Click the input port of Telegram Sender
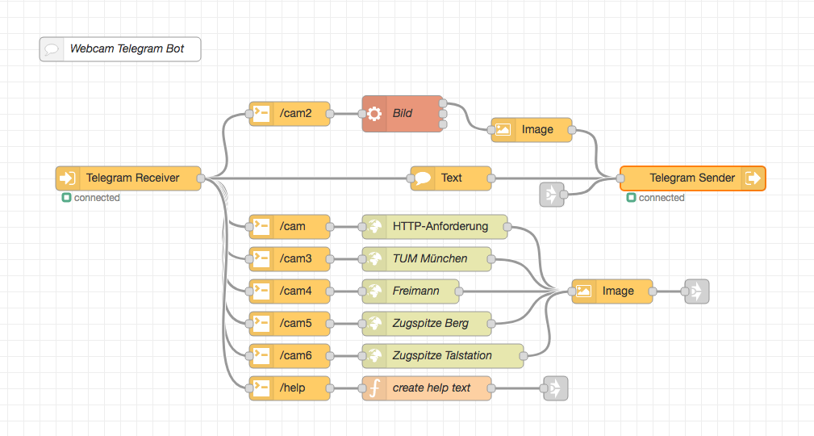 click(620, 178)
